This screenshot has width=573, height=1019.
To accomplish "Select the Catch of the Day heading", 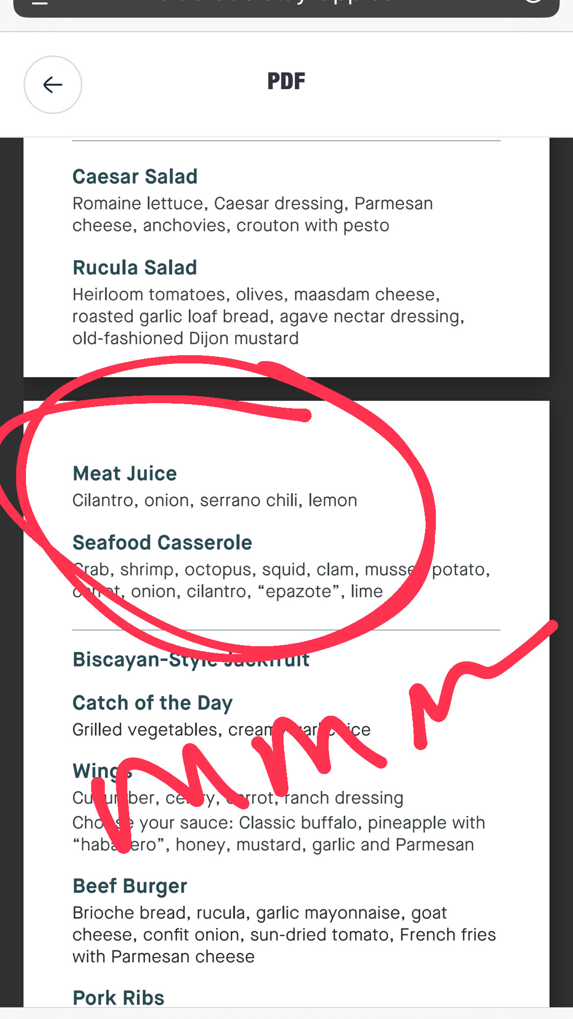I will 152,703.
